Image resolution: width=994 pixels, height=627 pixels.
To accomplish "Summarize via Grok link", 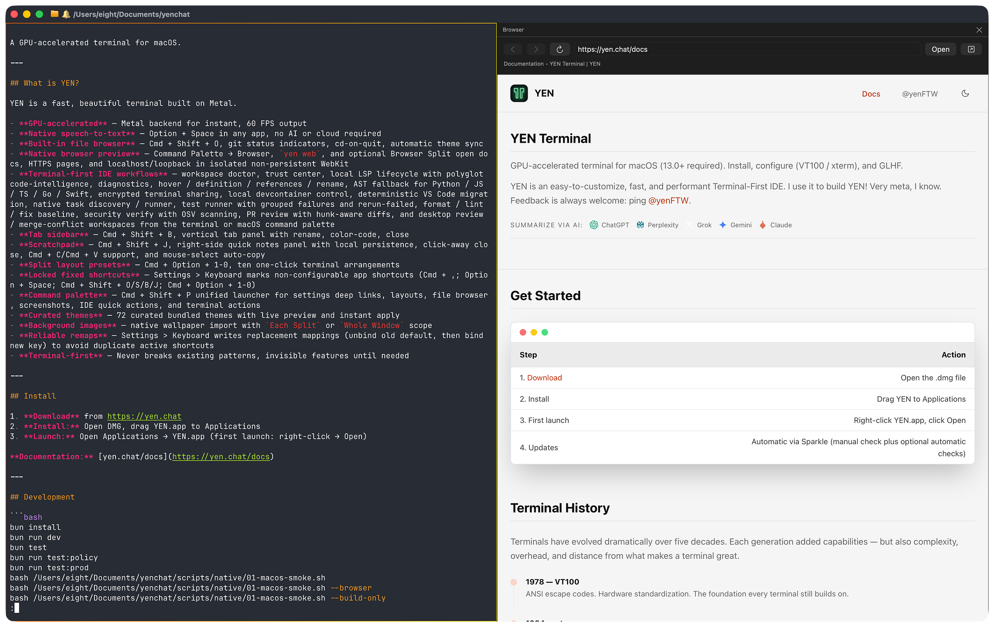I will pos(704,225).
